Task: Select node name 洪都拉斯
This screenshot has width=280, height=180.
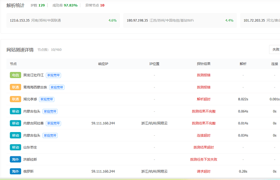Action: coord(30,159)
